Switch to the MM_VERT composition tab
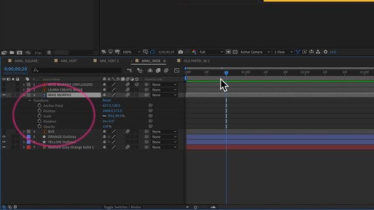This screenshot has height=210, width=374. click(x=69, y=61)
